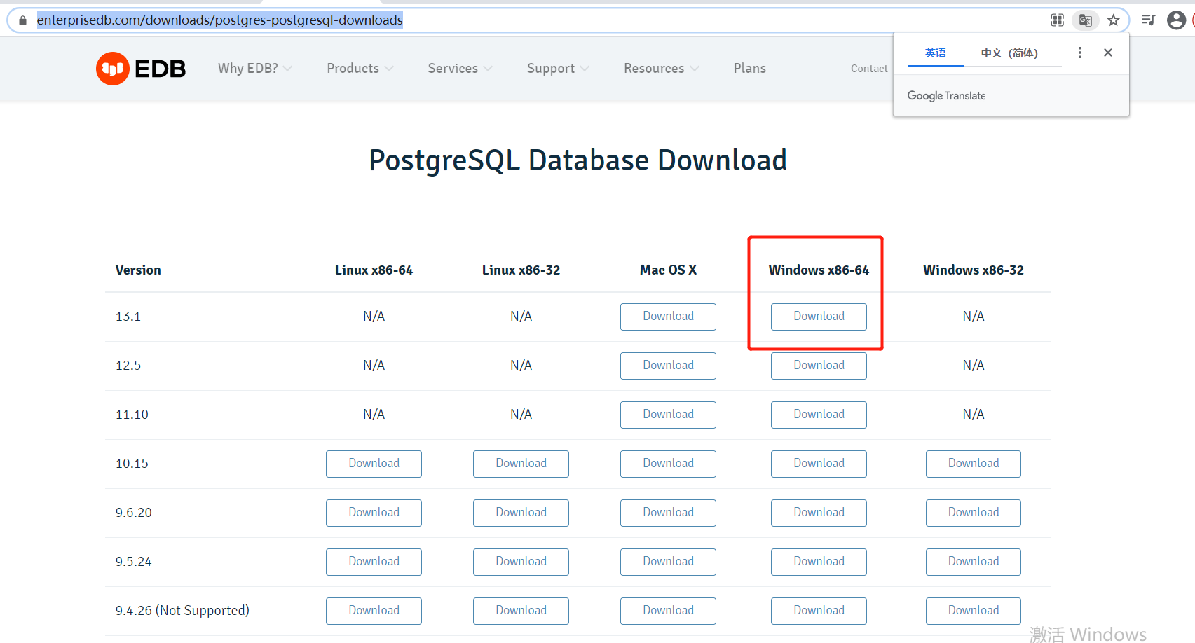Click the 'Linux x86-64' column header

point(374,270)
